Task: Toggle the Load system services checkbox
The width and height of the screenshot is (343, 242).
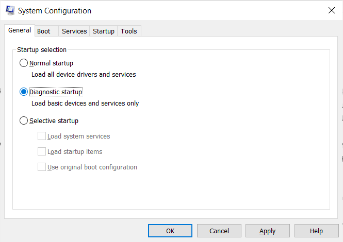Action: [x=42, y=136]
